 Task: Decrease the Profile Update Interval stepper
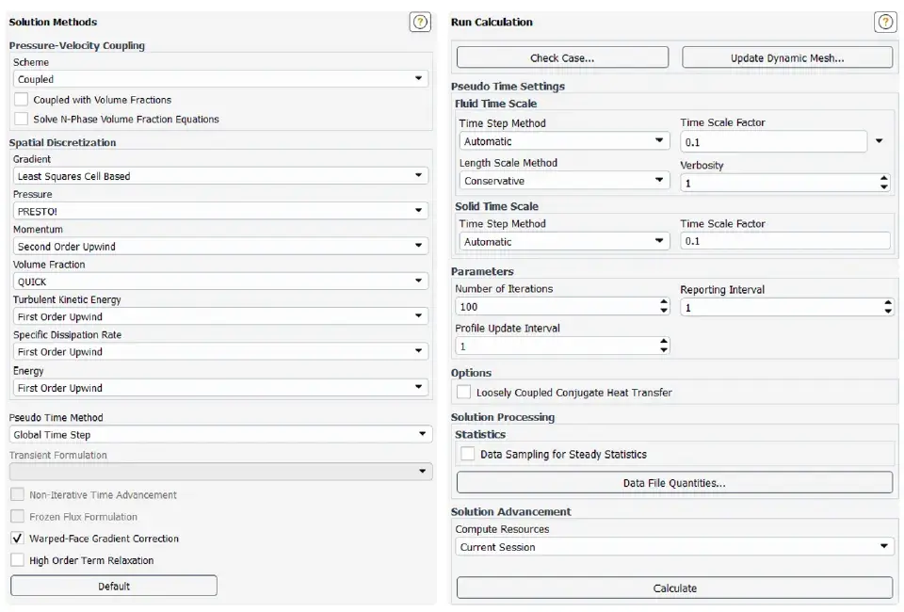(664, 350)
